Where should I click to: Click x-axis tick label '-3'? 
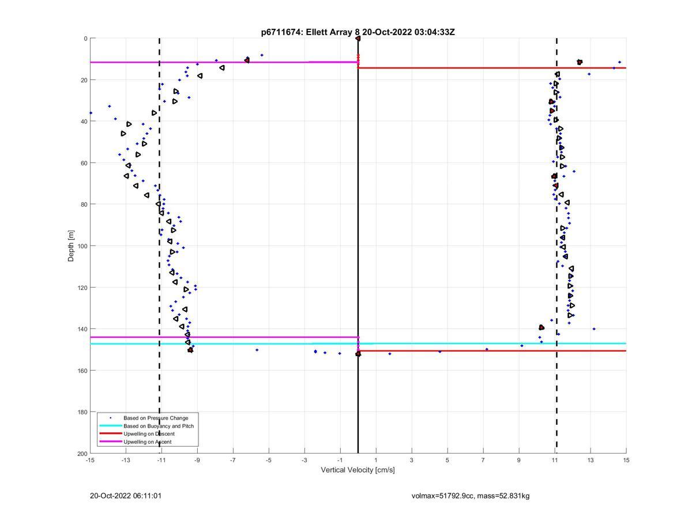click(304, 460)
